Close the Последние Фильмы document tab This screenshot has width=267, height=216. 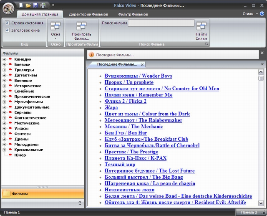(142, 65)
